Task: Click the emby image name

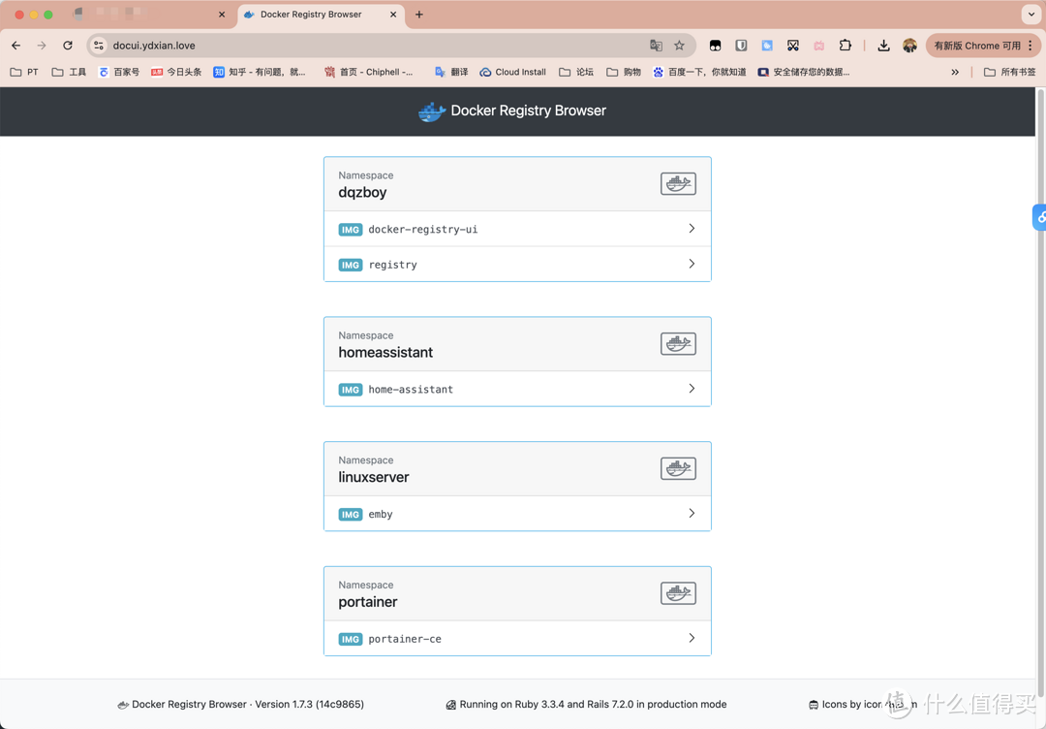Action: (x=381, y=515)
